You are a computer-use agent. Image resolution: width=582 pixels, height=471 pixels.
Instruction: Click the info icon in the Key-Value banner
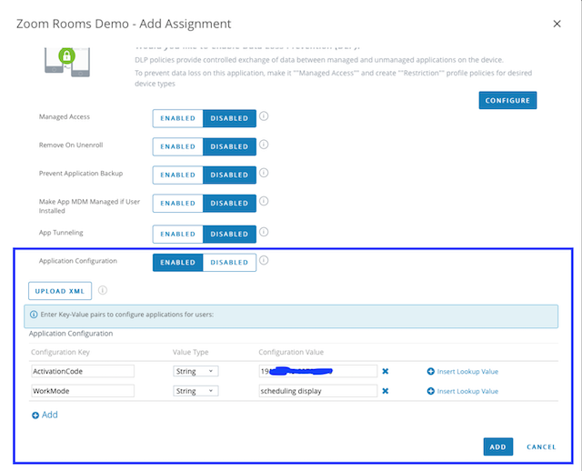pyautogui.click(x=34, y=315)
